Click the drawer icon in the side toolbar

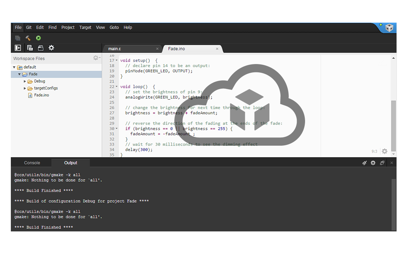click(41, 48)
